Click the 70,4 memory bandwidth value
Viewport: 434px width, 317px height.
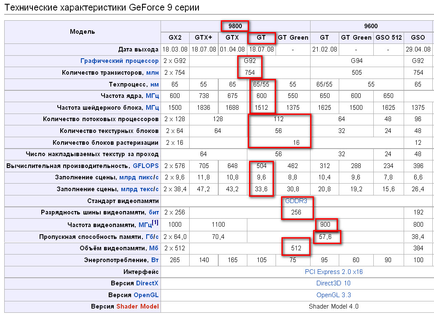[218, 237]
